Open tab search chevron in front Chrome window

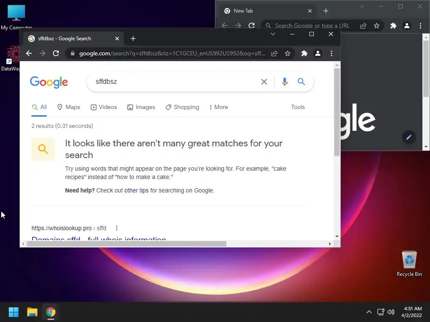(273, 34)
